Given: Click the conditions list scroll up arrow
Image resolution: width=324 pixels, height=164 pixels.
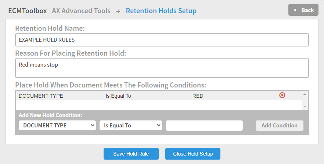Looking at the screenshot, I should point(305,94).
